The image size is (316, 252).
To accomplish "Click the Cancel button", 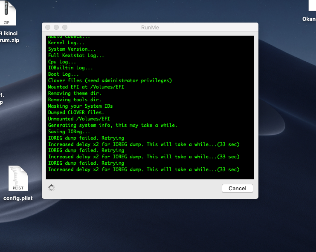I will (237, 188).
